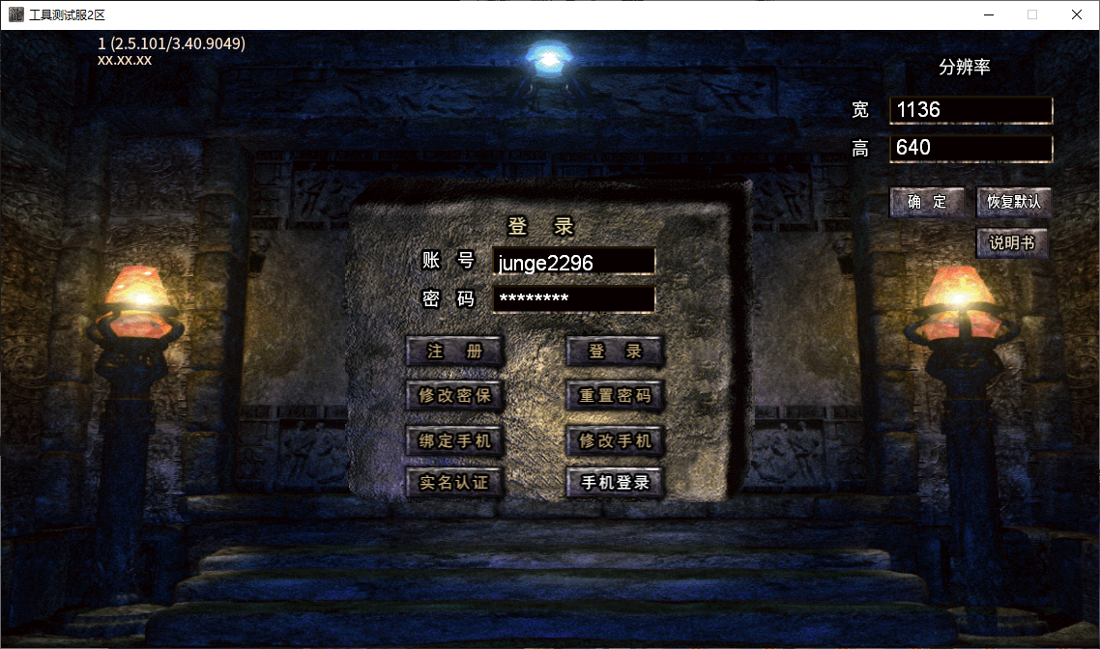Image resolution: width=1100 pixels, height=649 pixels.
Task: Open 修改密保 security settings
Action: coord(454,395)
